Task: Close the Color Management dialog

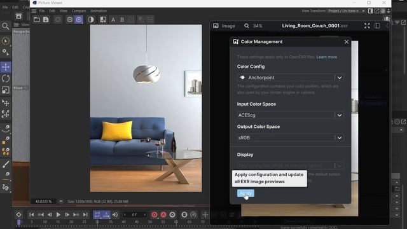Action: 346,42
